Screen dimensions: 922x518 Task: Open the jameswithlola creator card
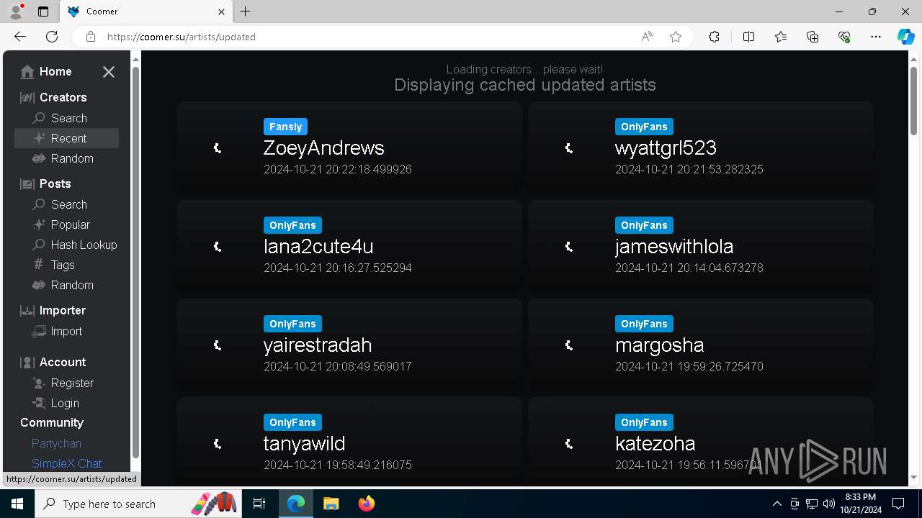(701, 247)
